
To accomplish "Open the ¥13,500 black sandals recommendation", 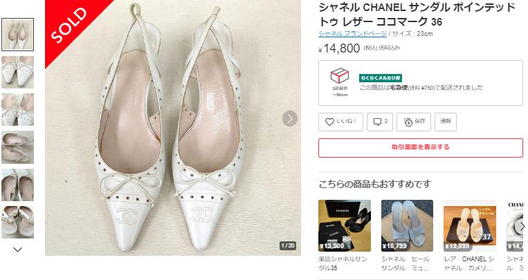I will pos(345,225).
